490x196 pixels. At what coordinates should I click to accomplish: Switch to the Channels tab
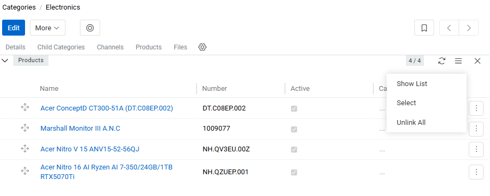[110, 47]
